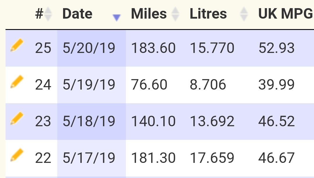
Task: Edit entry 24 using its pencil icon
Action: pyautogui.click(x=17, y=82)
